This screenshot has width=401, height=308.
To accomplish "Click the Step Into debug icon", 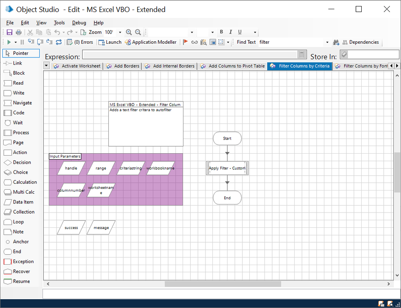I will coord(31,42).
